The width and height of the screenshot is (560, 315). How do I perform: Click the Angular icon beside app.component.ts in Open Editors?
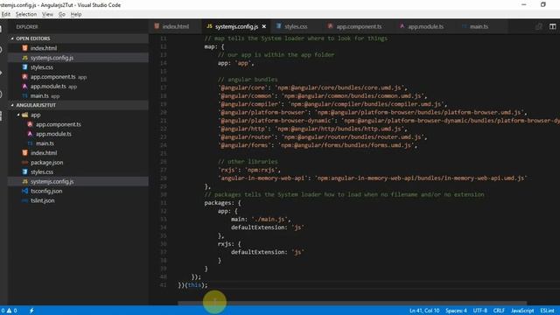click(x=24, y=77)
